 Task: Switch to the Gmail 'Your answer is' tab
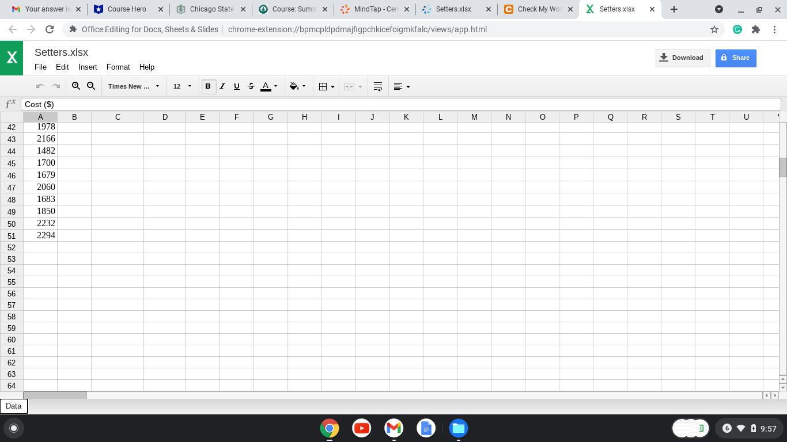(x=46, y=9)
